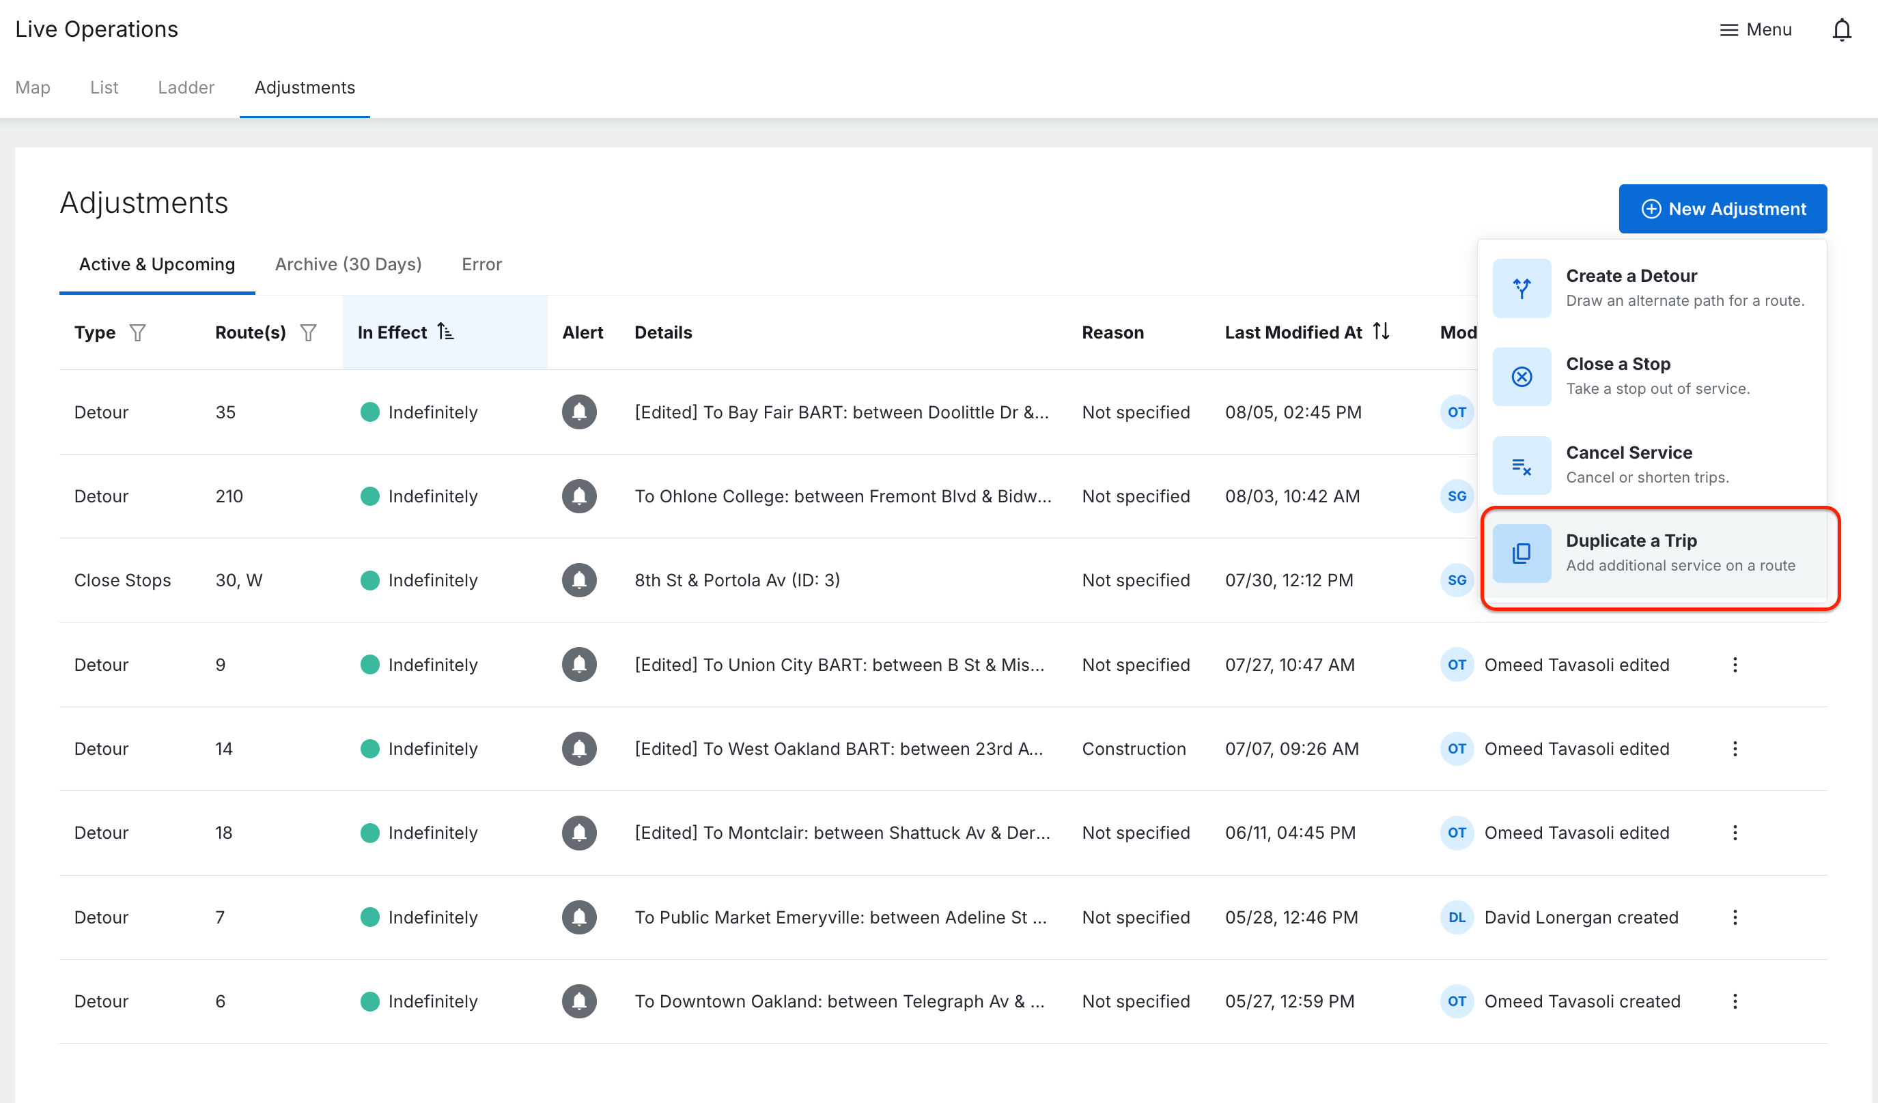
Task: Click the Close a Stop circle-x icon
Action: [x=1522, y=376]
